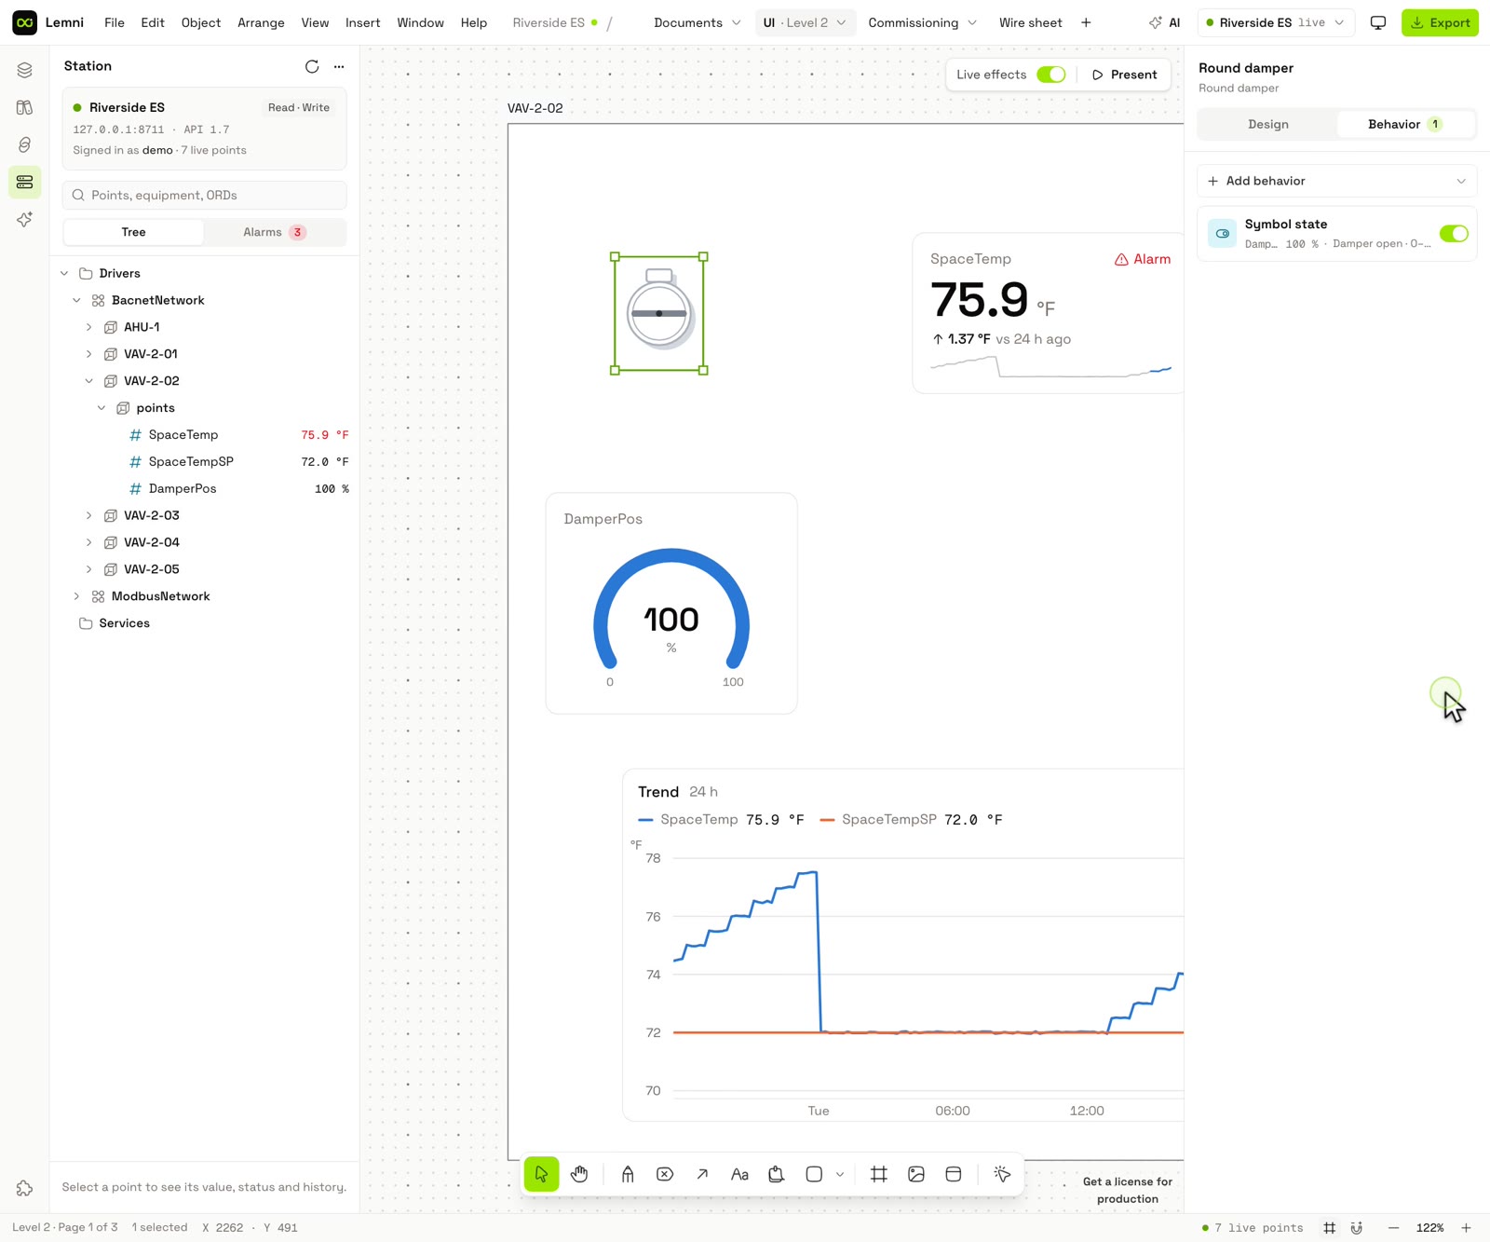Zoom out with the minus icon
Viewport: 1490px width, 1242px height.
point(1393,1228)
